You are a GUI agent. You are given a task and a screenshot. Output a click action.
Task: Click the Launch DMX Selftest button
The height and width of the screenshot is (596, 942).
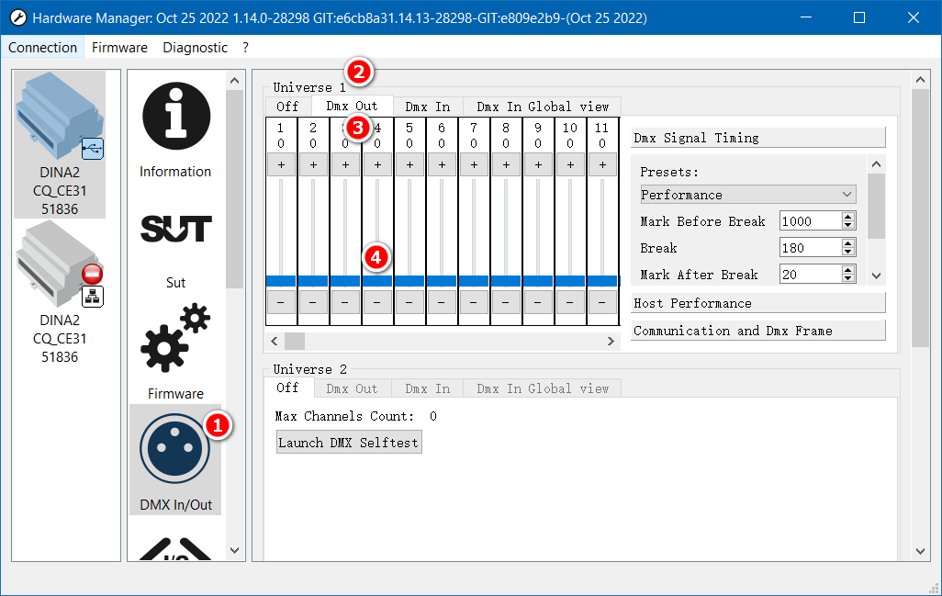coord(349,443)
